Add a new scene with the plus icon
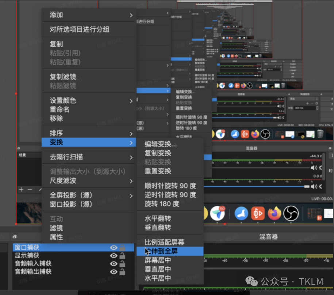 [21, 189]
